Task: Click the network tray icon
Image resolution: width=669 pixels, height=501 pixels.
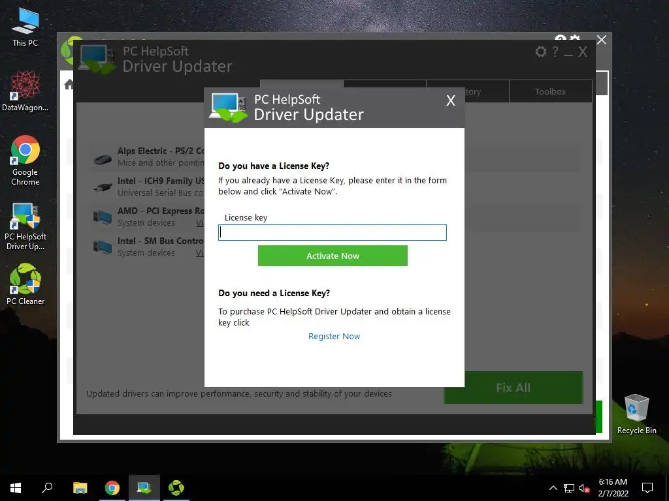Action: click(x=569, y=488)
